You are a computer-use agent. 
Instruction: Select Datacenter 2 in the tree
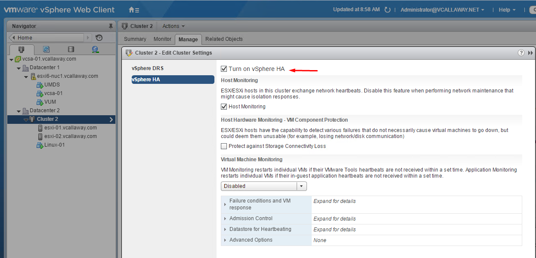tap(45, 111)
